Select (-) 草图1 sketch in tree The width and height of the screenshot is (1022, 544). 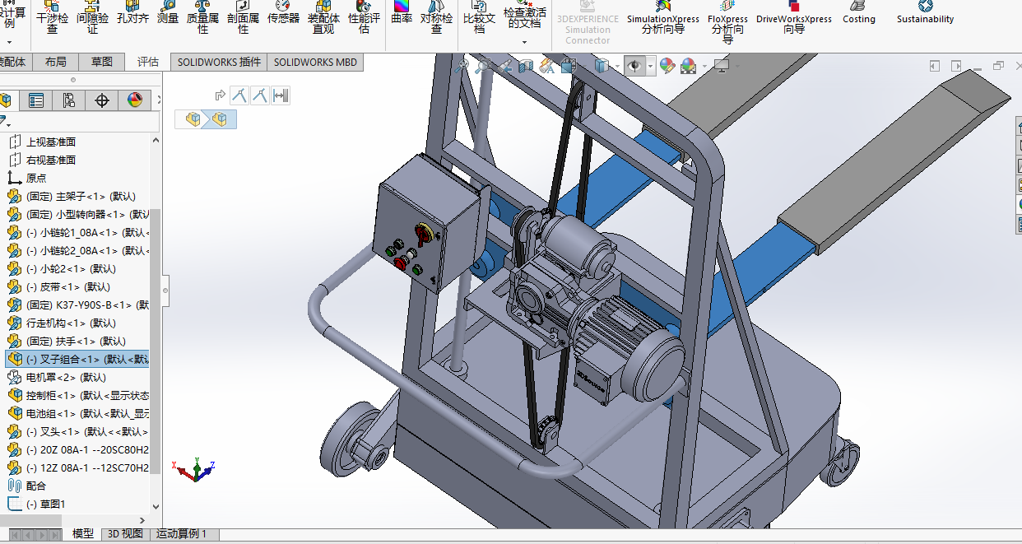click(45, 504)
